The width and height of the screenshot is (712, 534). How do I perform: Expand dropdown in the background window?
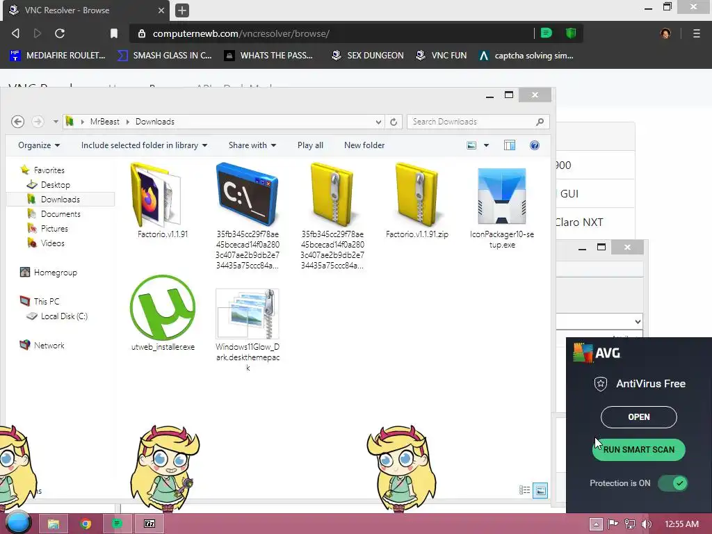pos(638,321)
